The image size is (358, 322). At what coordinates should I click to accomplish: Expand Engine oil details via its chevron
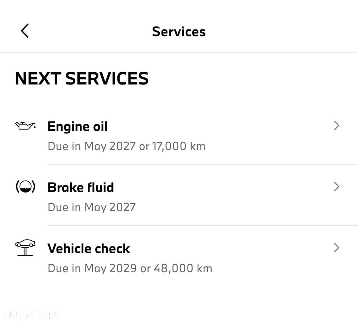[336, 126]
